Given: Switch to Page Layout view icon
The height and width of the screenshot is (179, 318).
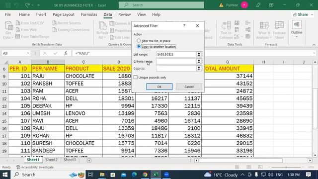Looking at the screenshot, I should pos(248,167).
